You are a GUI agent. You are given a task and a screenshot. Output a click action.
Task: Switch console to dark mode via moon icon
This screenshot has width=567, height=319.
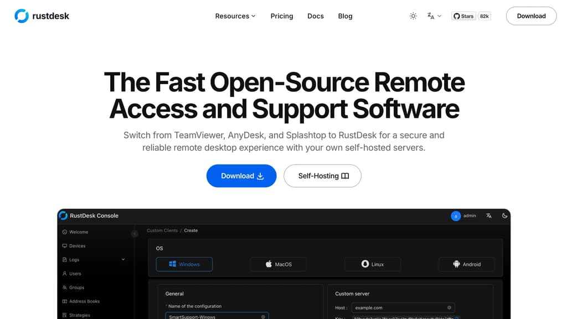coord(504,215)
